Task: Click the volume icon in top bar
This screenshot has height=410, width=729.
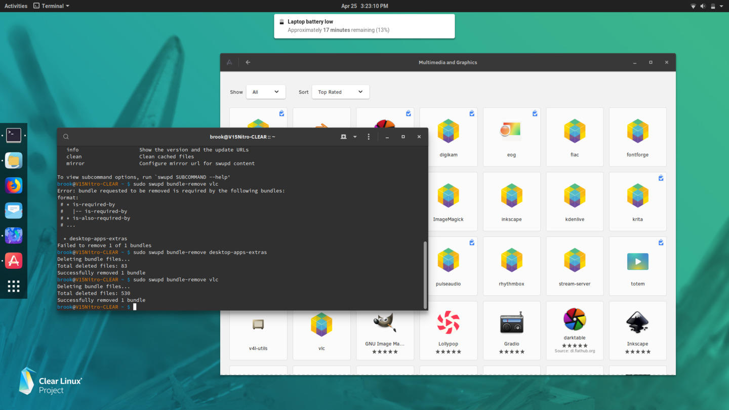Action: coord(703,6)
